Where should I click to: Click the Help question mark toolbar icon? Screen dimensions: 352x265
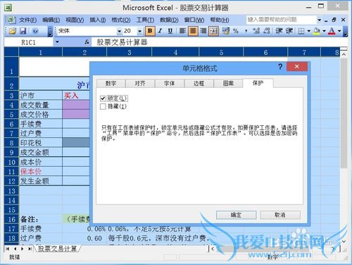pyautogui.click(x=35, y=31)
